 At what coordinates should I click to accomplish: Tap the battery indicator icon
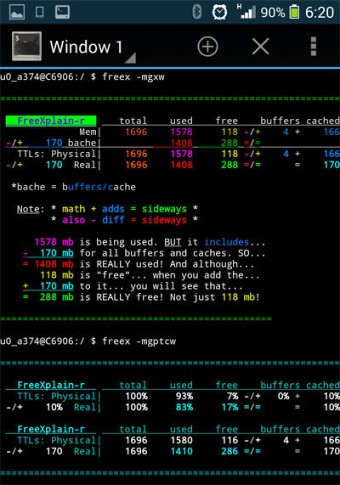tap(294, 13)
